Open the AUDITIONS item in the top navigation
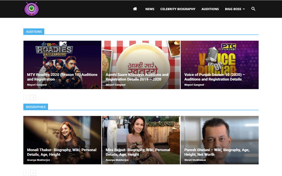The height and width of the screenshot is (176, 282). tap(210, 9)
